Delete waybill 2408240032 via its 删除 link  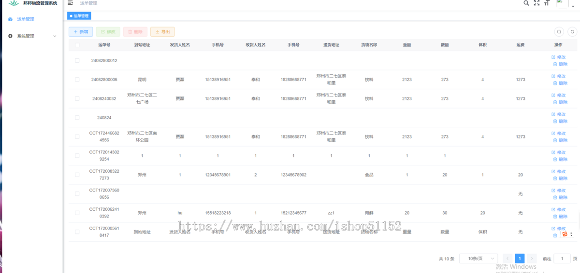(x=560, y=102)
